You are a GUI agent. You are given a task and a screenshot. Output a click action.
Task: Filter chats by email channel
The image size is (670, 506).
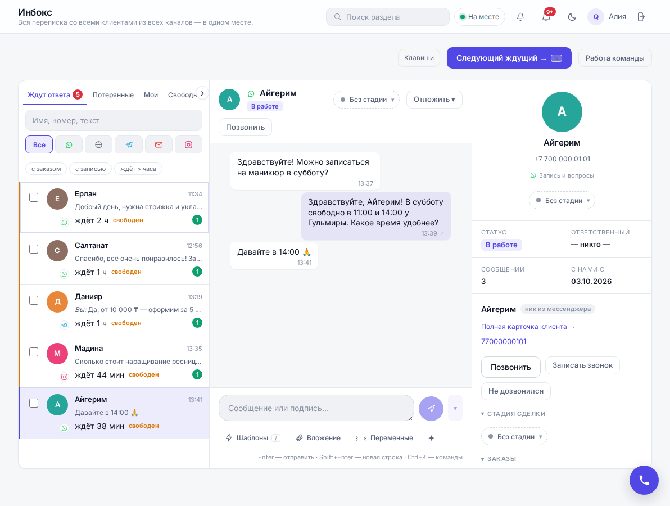tap(159, 144)
